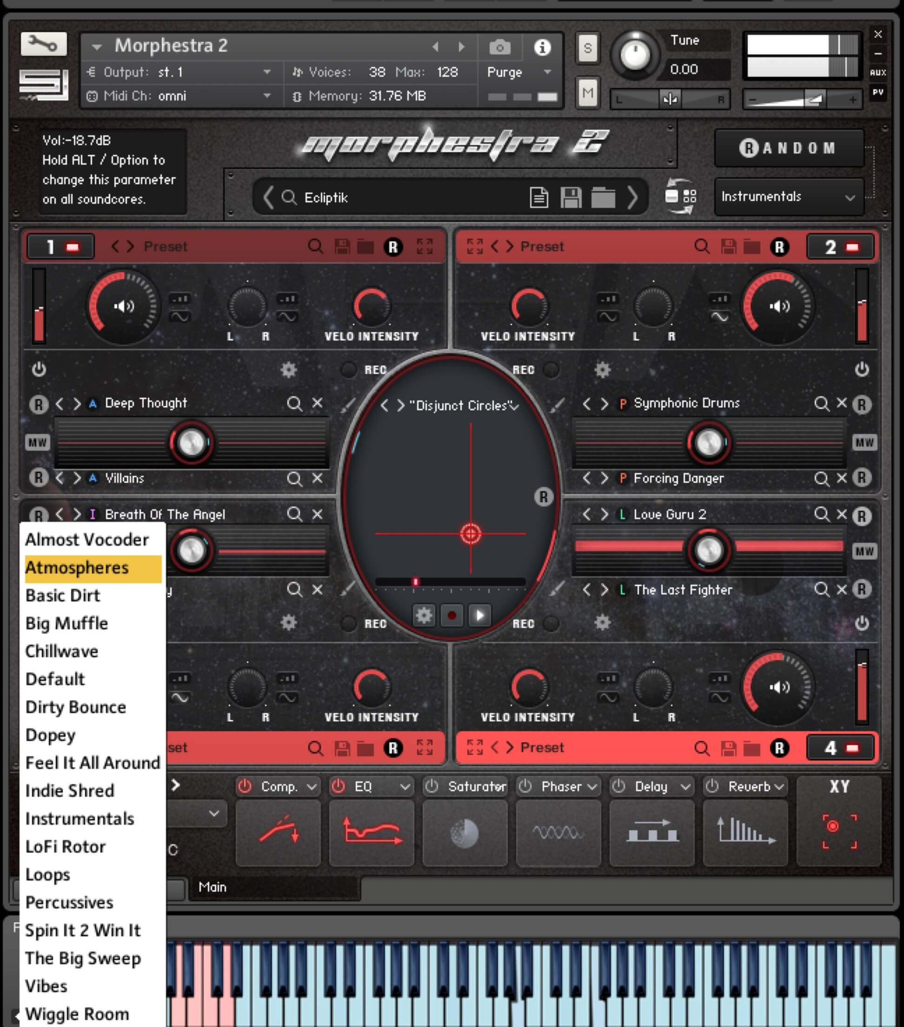904x1027 pixels.
Task: Open the Reverb preset dropdown arrow
Action: click(779, 787)
